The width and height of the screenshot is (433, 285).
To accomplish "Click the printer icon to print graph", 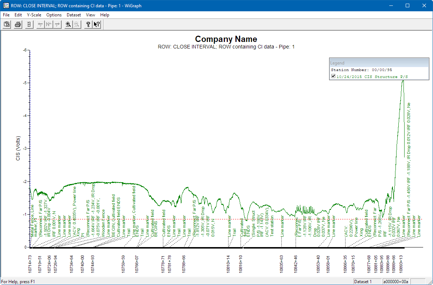I will 18,24.
